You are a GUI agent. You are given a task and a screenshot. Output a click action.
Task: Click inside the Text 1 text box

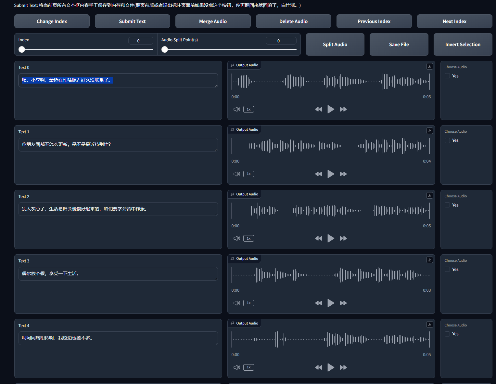pos(118,145)
